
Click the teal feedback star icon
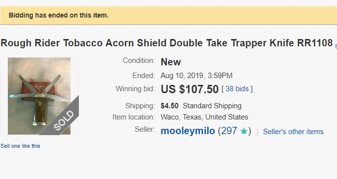[244, 131]
